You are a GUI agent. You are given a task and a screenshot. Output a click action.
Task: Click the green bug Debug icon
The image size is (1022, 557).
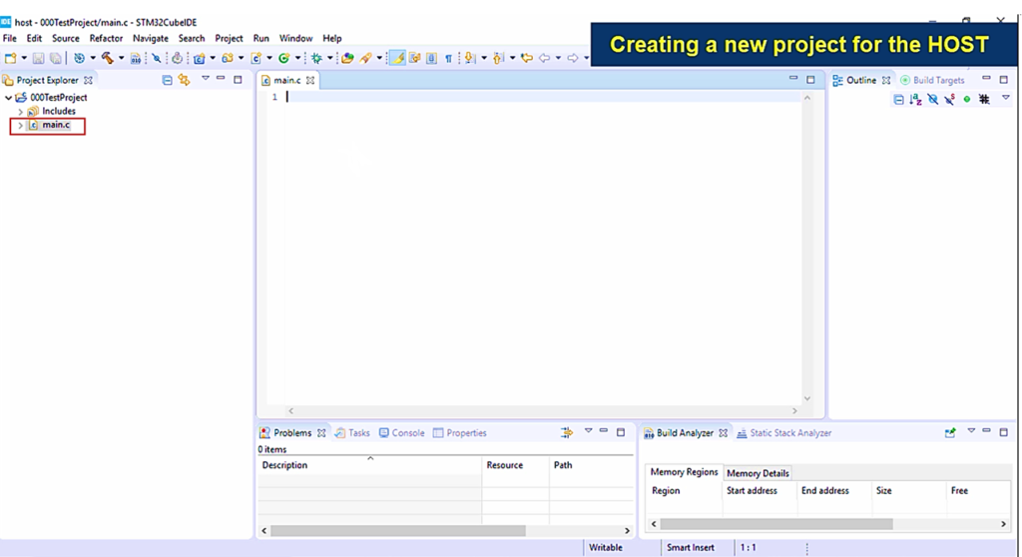316,58
